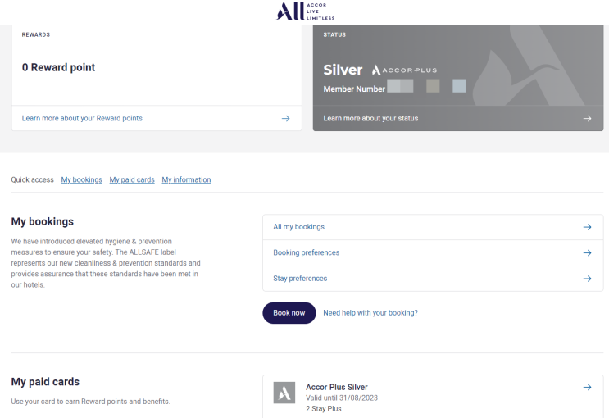The width and height of the screenshot is (609, 418).
Task: Click the Member Number label
Action: pos(354,89)
